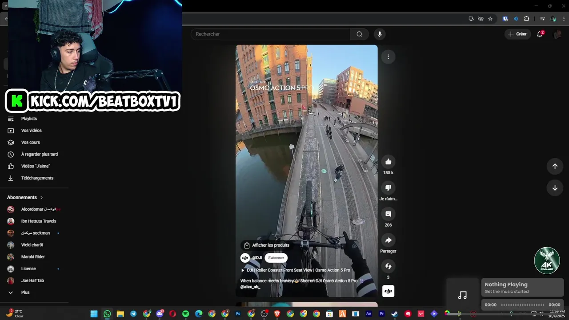
Task: Open Steam from the taskbar
Action: (395, 314)
